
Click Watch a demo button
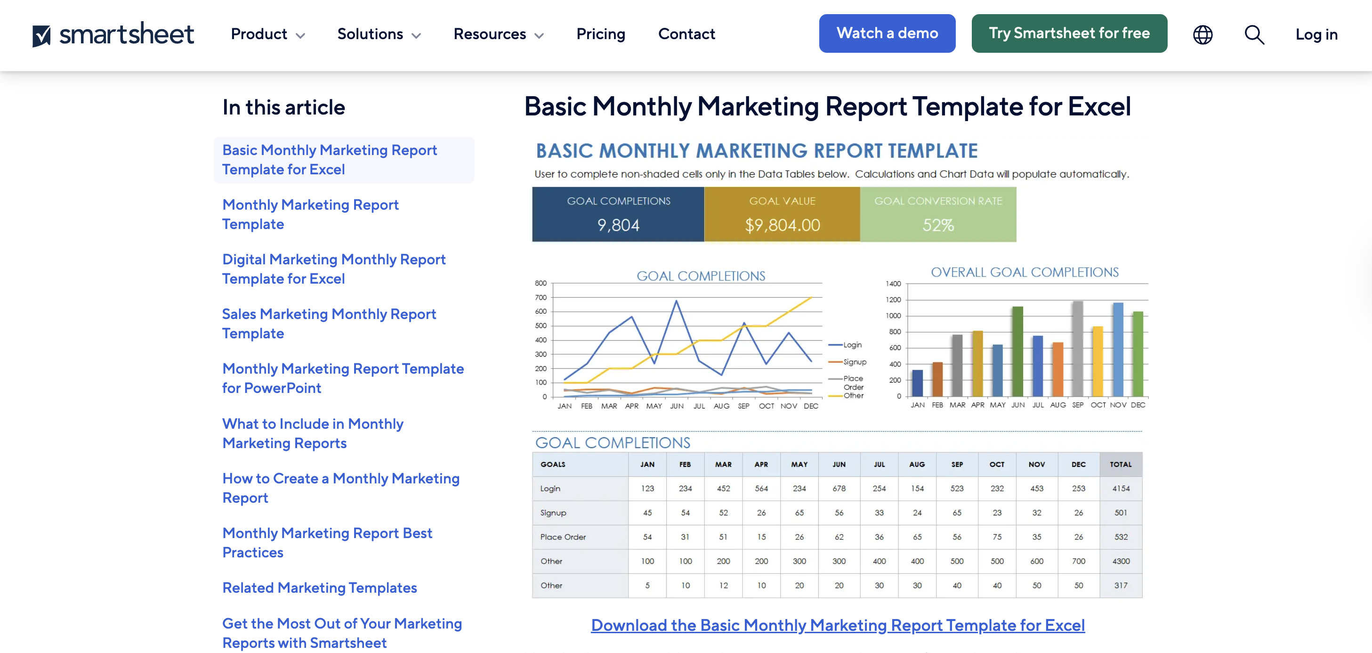[x=887, y=33]
